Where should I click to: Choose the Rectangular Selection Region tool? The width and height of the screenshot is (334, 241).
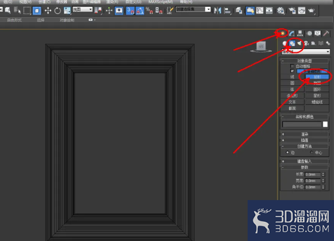[27, 10]
